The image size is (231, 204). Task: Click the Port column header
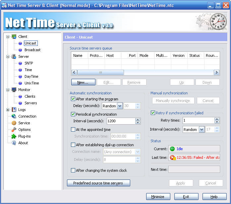click(x=130, y=55)
